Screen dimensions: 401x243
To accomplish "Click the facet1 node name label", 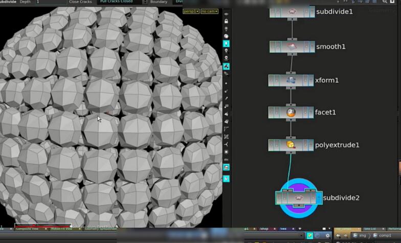I will point(325,113).
